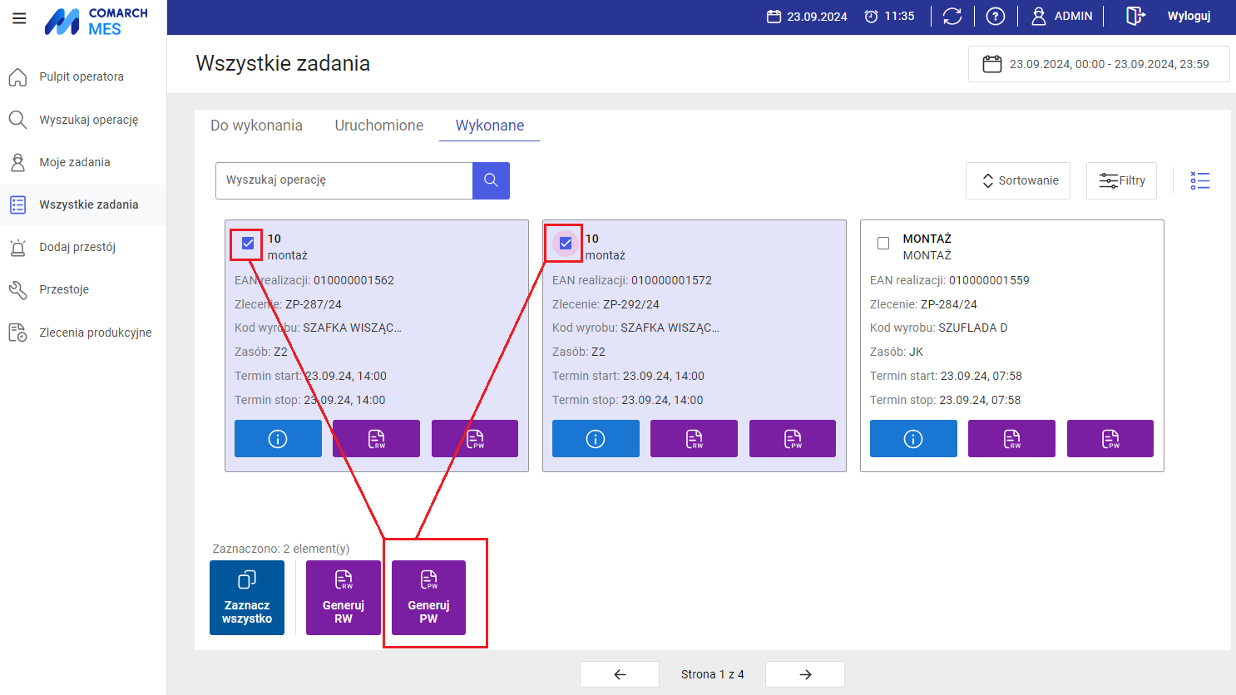Viewport: 1236px width, 695px height.
Task: Open the date range picker 23.09.2024
Action: [x=1099, y=64]
